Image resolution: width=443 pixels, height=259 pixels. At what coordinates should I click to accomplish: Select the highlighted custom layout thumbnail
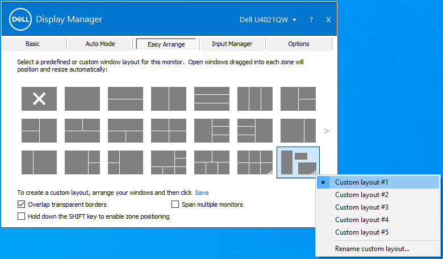(x=298, y=162)
